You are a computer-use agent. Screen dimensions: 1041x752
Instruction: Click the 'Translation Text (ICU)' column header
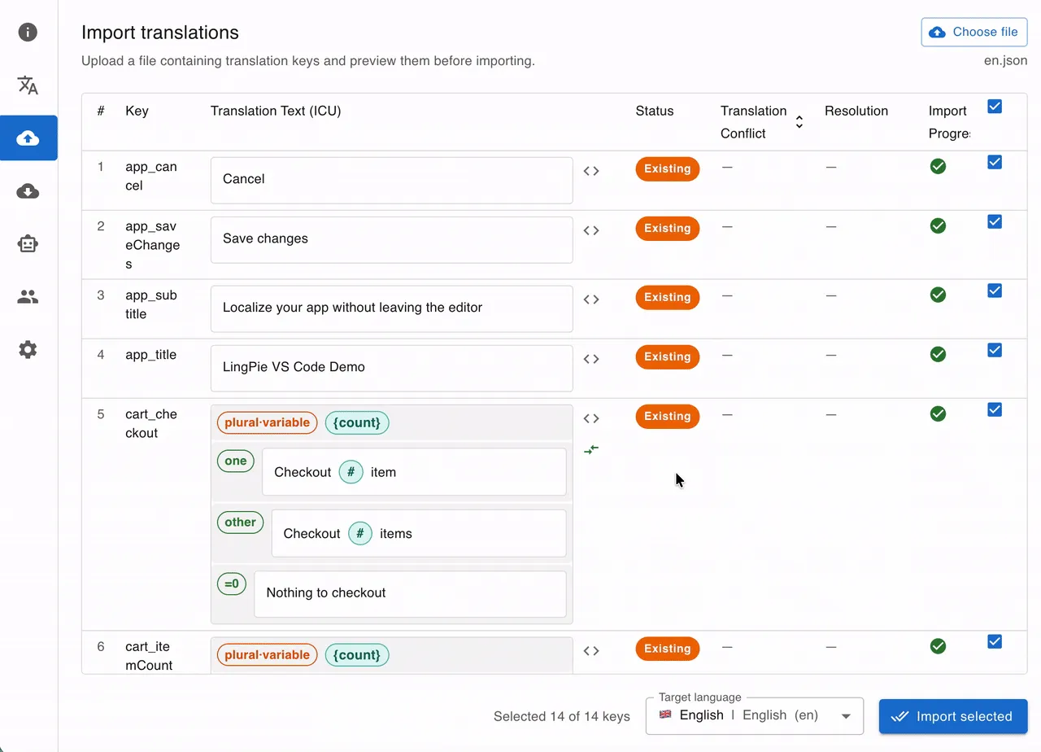pos(276,111)
